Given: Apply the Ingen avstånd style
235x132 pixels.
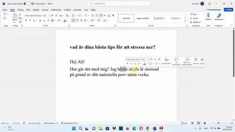Looking at the screenshot, I should (x=142, y=18).
